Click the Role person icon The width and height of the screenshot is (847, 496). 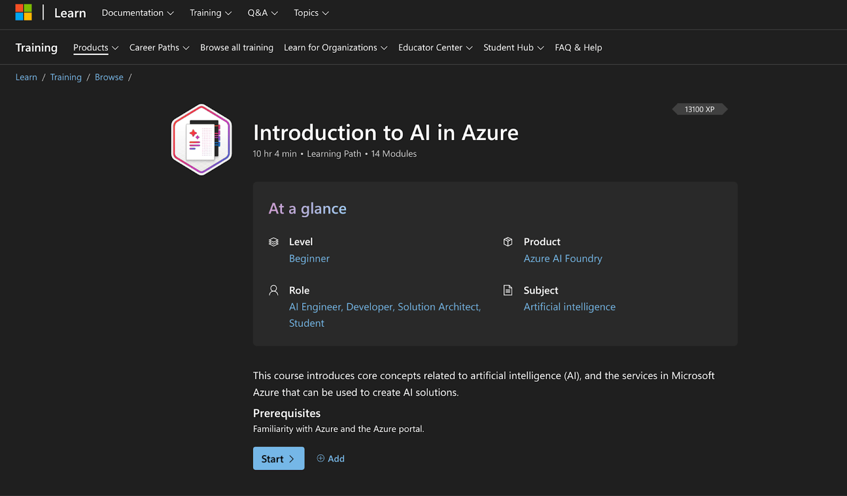click(x=274, y=290)
